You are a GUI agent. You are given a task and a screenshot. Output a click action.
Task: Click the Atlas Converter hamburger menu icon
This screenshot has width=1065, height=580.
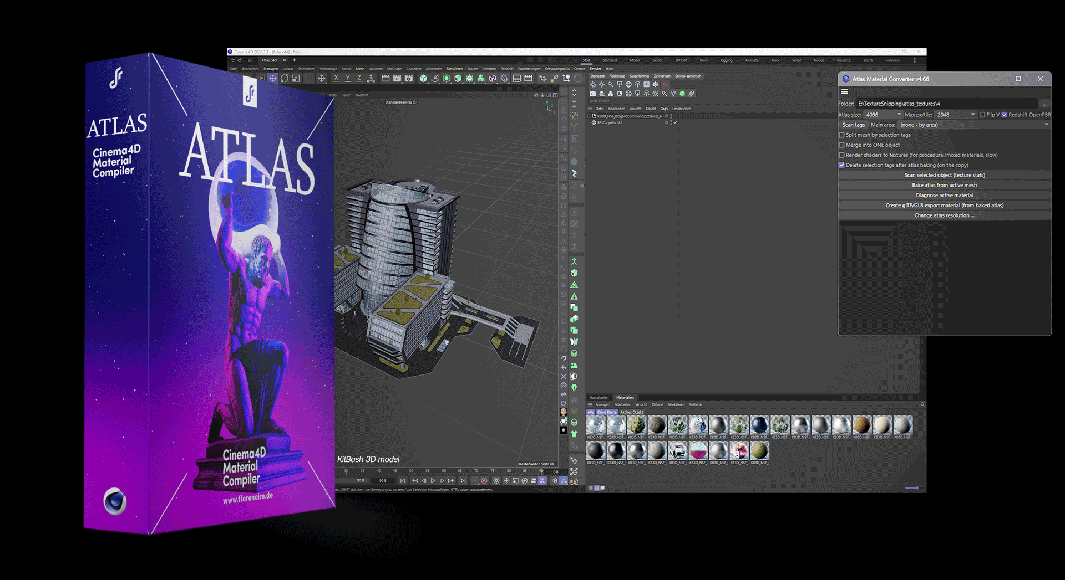coord(844,92)
